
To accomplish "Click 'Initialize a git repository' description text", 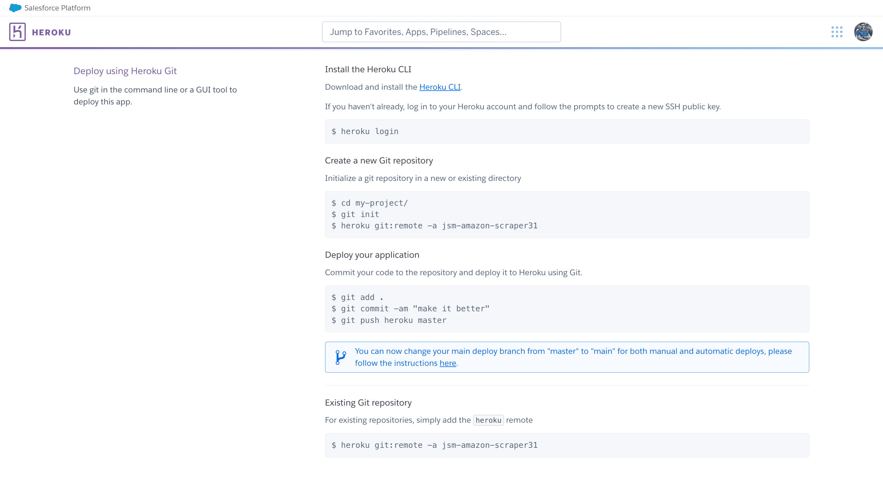I will pyautogui.click(x=423, y=178).
